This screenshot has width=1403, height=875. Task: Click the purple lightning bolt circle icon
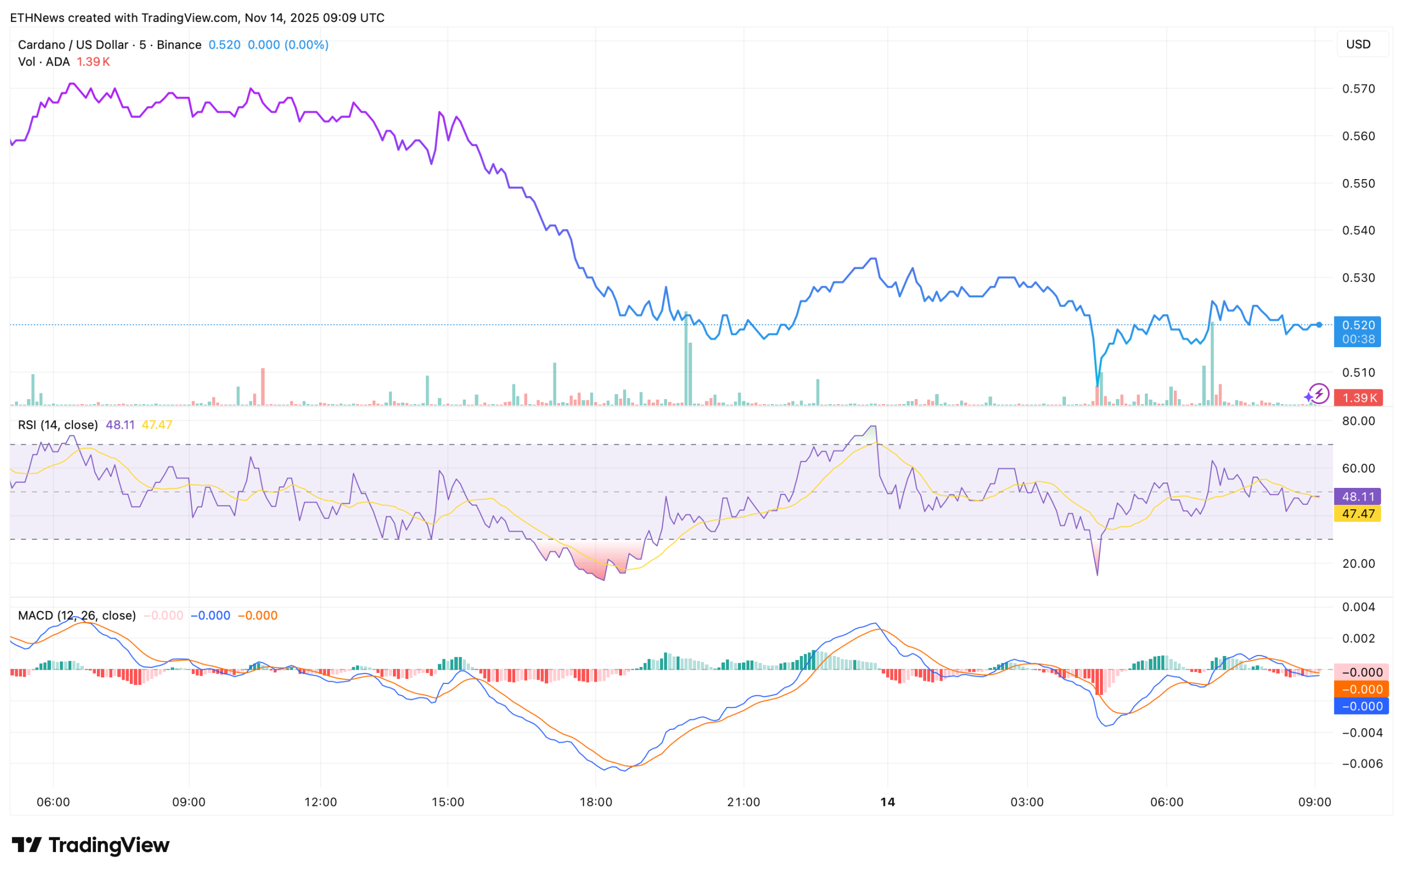tap(1319, 394)
